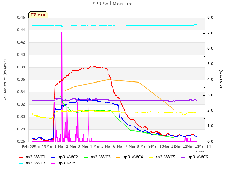The width and height of the screenshot is (226, 170).
Task: Click the 0.26 soil moisture tick label
Action: [x=21, y=142]
